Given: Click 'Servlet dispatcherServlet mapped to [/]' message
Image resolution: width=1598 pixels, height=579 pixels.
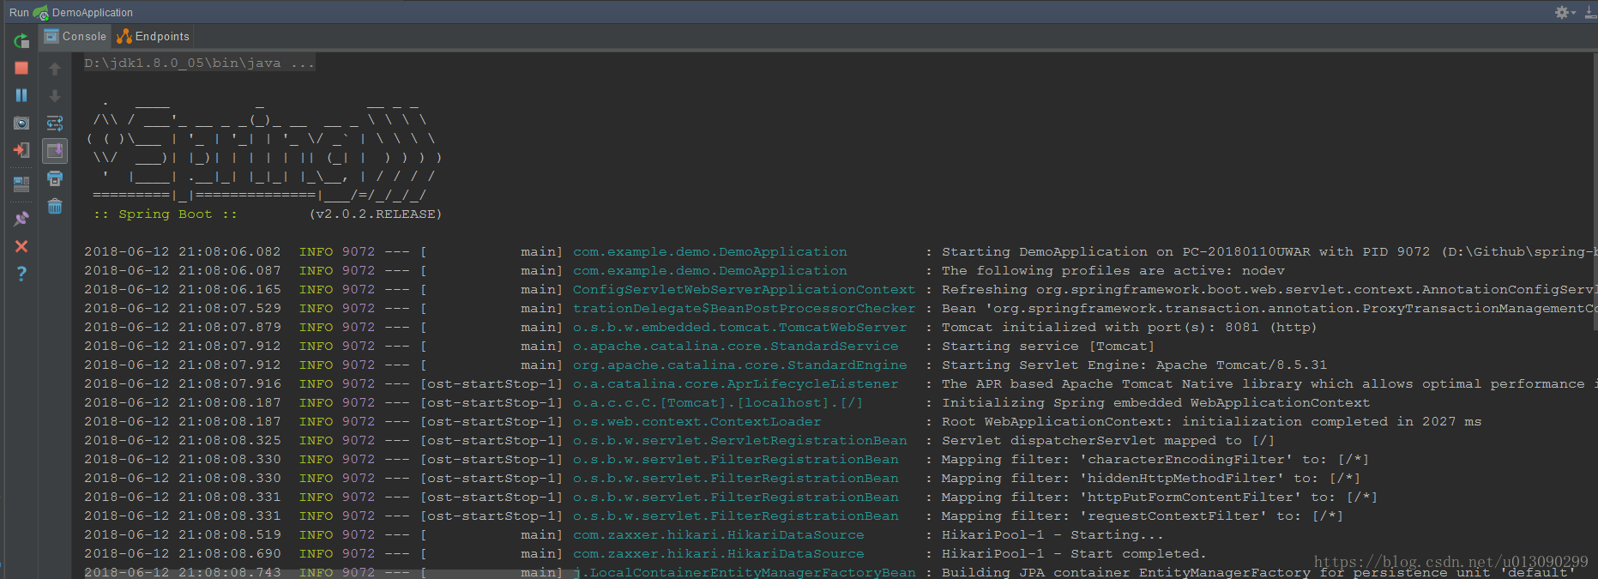Looking at the screenshot, I should coord(1108,440).
